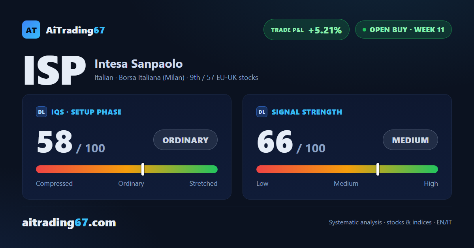Click the ORDINARY rating pill

(185, 140)
